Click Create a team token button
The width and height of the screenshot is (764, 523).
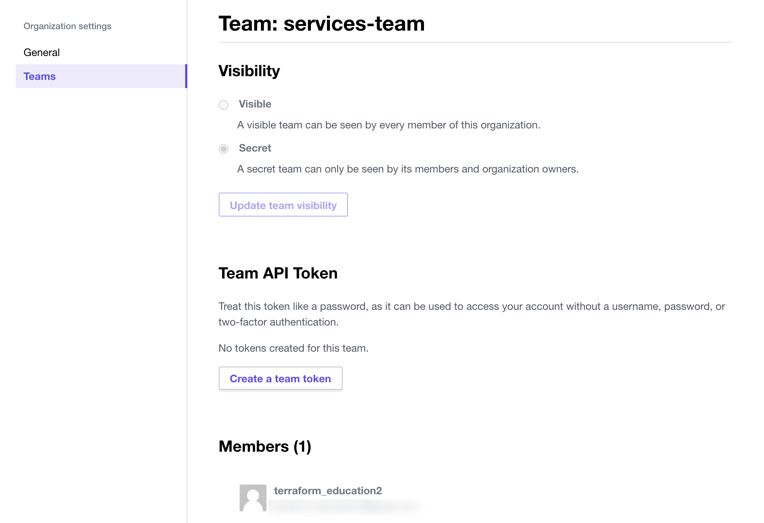click(280, 378)
